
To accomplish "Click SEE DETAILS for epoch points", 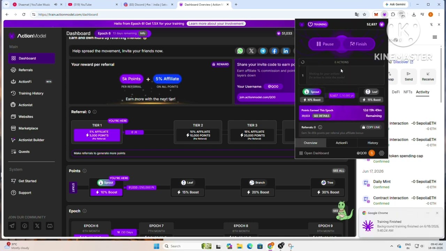I will (x=321, y=116).
